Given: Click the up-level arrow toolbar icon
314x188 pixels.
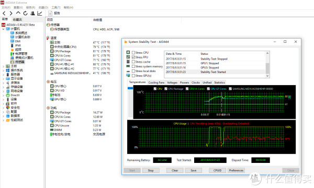Looking at the screenshot, I should (18, 13).
